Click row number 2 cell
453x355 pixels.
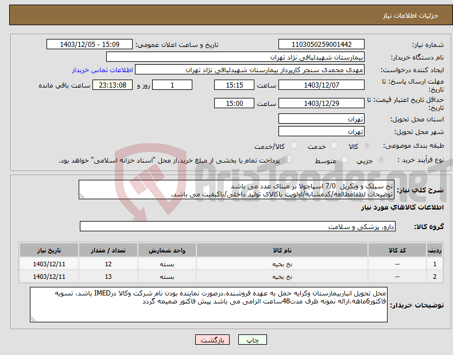435,277
